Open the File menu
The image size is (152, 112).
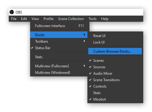pos(14,19)
